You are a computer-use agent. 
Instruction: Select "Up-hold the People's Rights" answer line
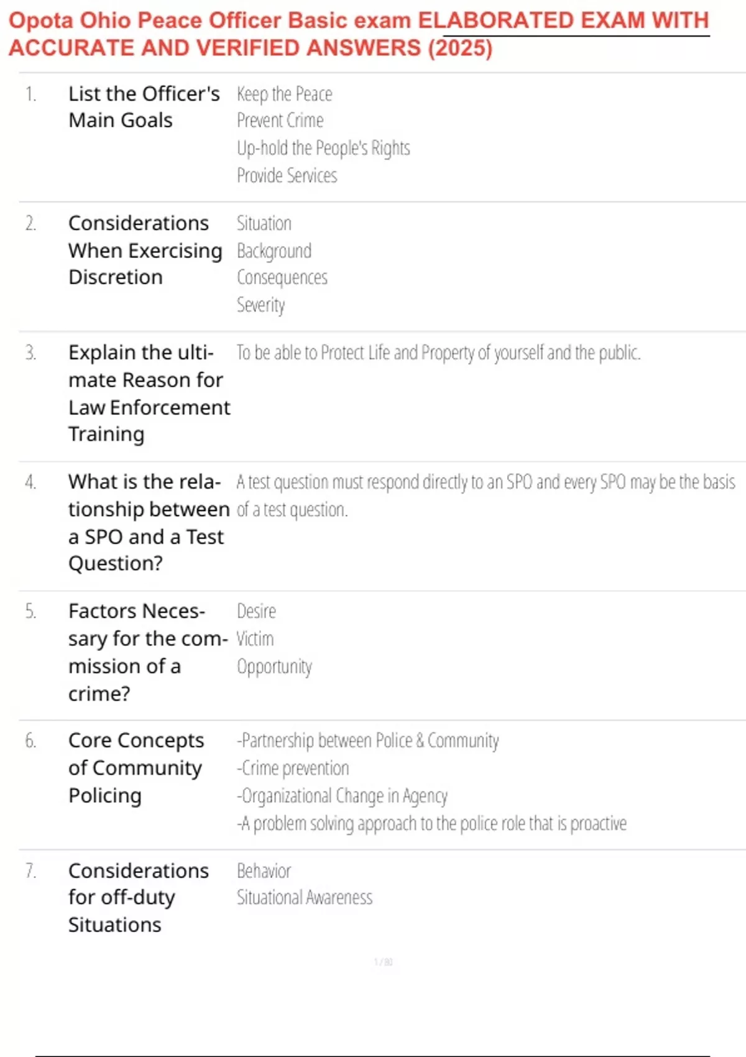pyautogui.click(x=323, y=148)
